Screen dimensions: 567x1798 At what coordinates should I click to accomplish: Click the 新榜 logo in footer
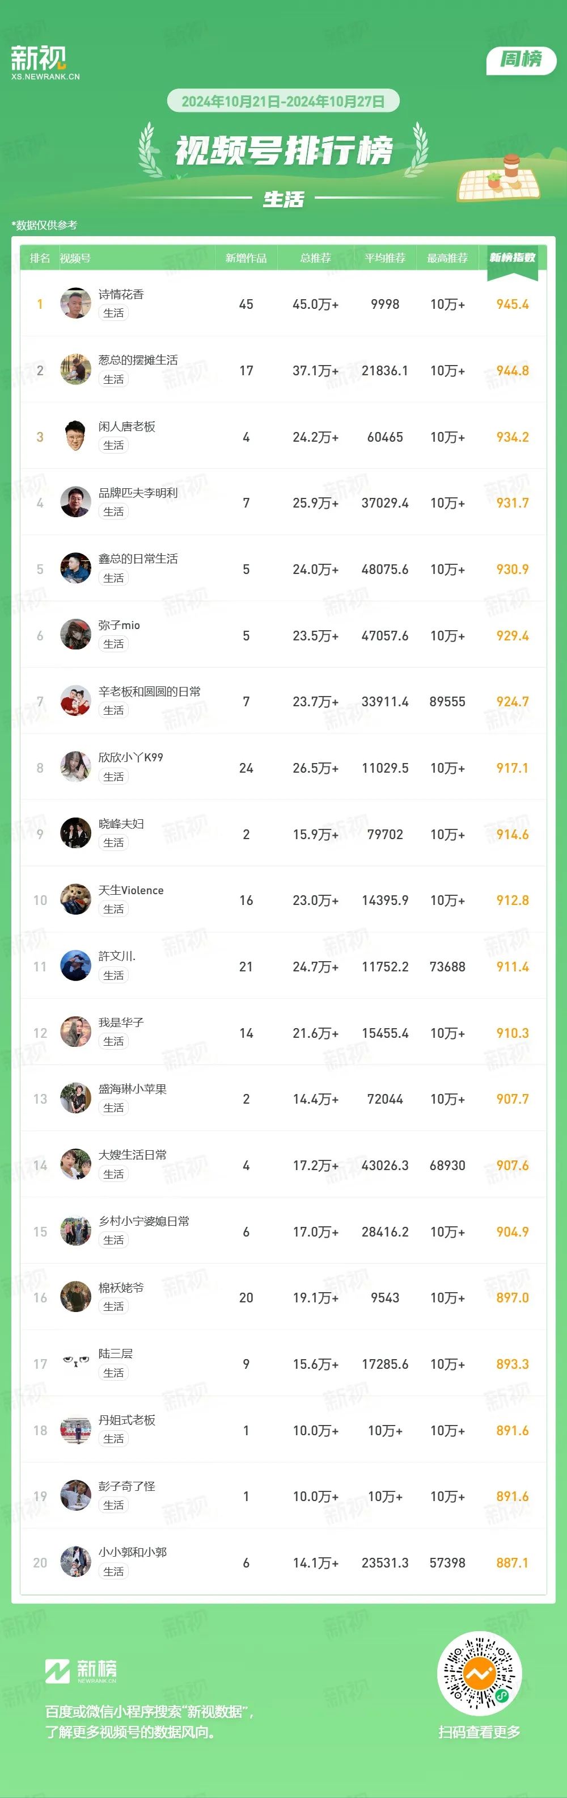[81, 1671]
